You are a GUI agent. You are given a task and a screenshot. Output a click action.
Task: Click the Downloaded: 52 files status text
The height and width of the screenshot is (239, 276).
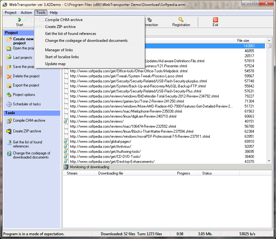(118, 234)
